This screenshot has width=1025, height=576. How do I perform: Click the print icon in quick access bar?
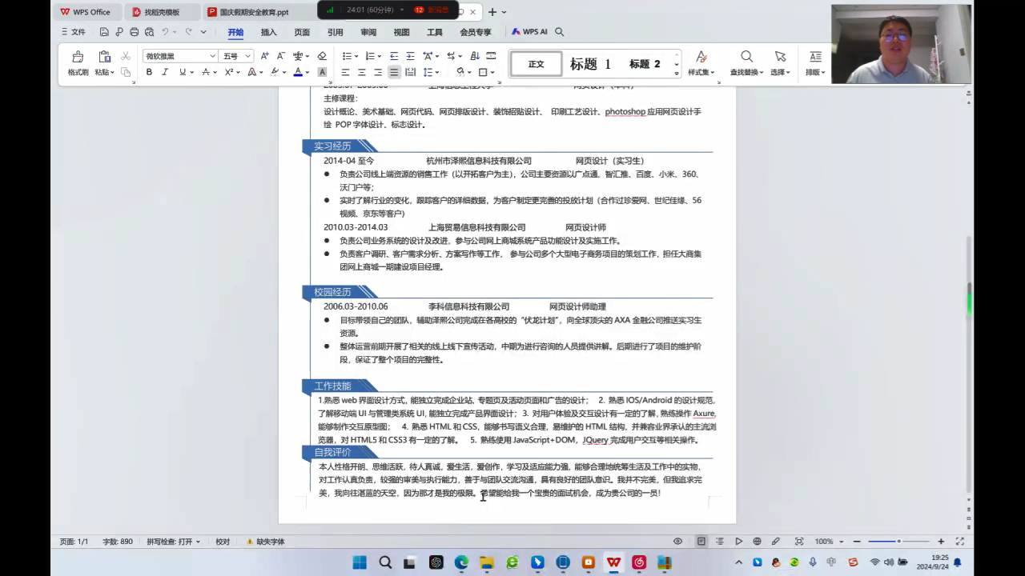tap(134, 32)
